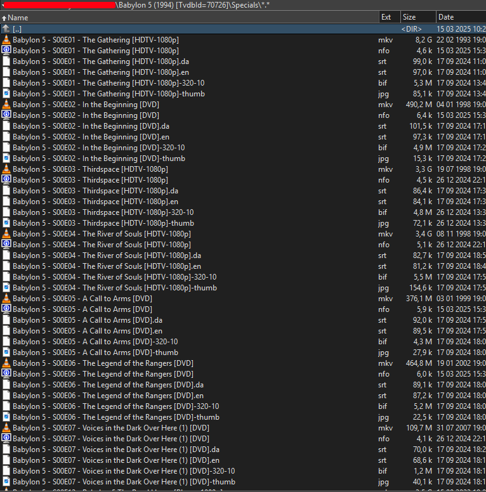Screen dimensions: 486x492
Task: Select River of Souls [HDTV-1080p].en subtitle
Action: (x=243, y=266)
